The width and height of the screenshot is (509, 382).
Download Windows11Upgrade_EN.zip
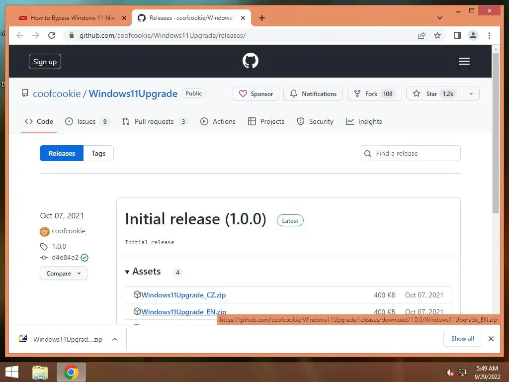(x=184, y=311)
